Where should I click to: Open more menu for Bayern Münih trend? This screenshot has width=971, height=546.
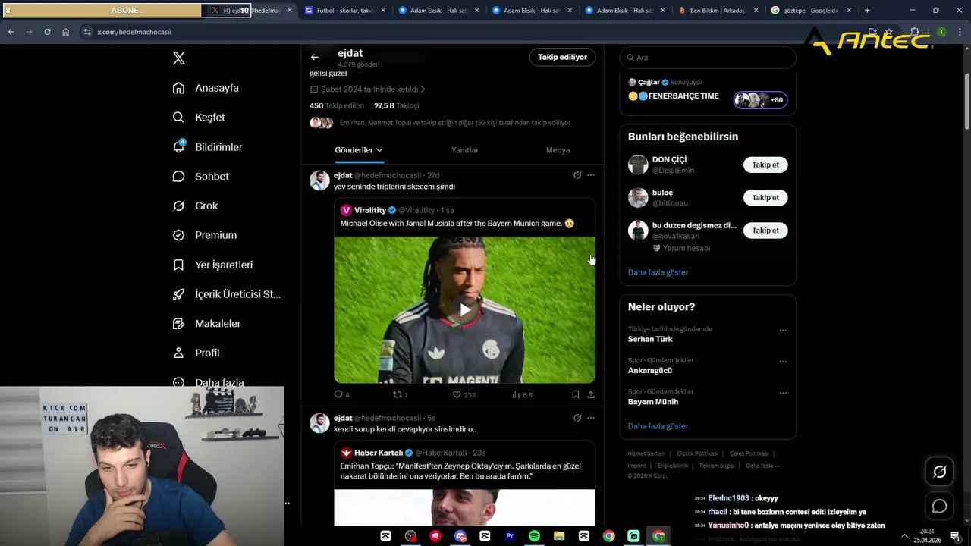(783, 393)
